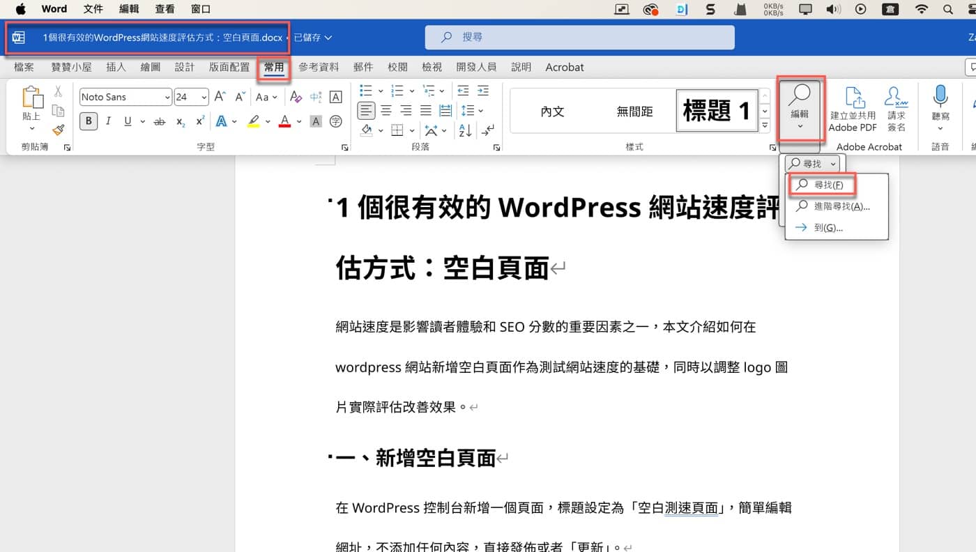Toggle left alignment button
Image resolution: width=976 pixels, height=552 pixels.
click(366, 110)
